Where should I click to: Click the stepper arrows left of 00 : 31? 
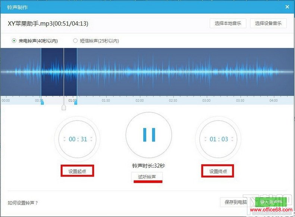tap(65, 139)
